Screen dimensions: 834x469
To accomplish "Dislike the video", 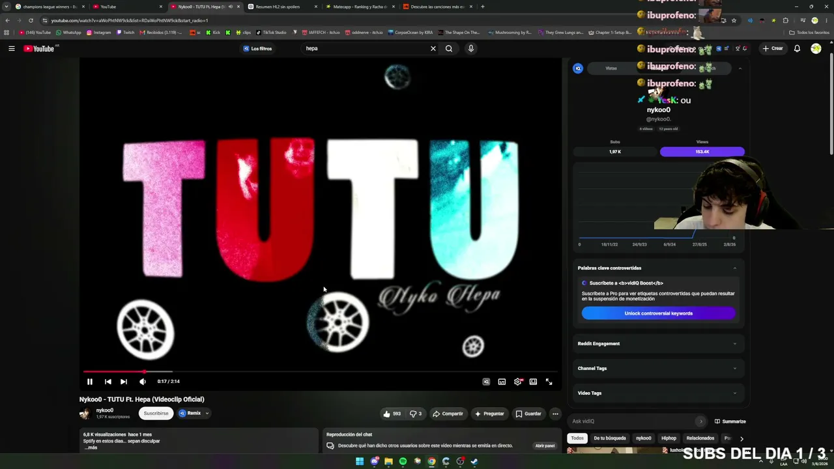I will (416, 414).
